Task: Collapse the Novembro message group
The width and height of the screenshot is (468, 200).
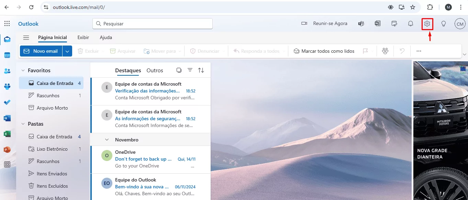Action: tap(107, 140)
